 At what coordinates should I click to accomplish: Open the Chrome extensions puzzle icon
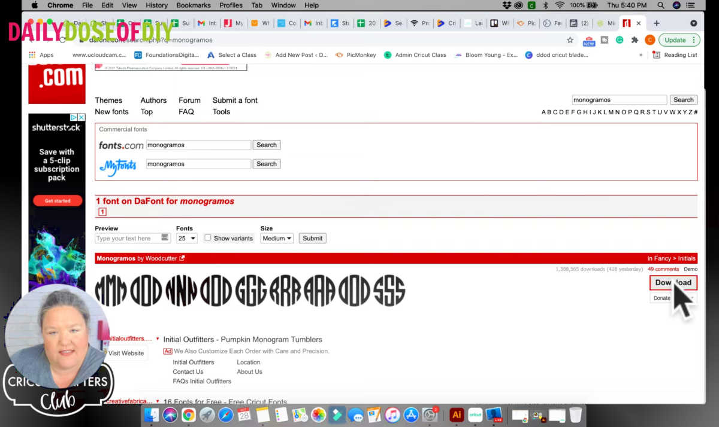point(635,40)
